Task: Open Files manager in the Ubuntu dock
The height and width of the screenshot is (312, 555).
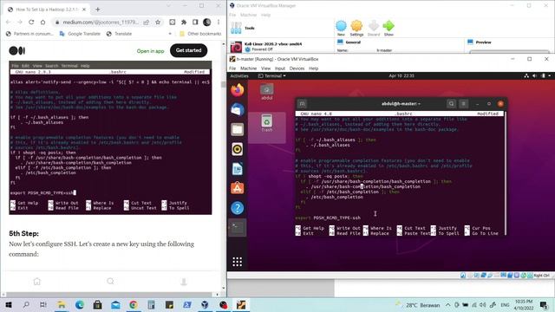Action: [237, 129]
